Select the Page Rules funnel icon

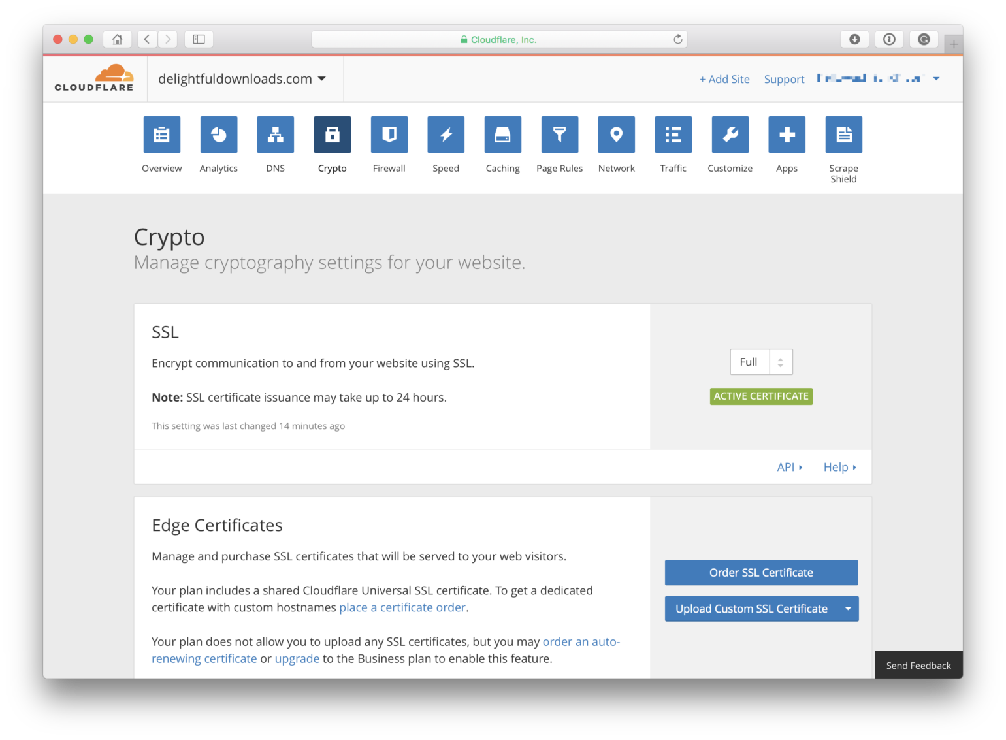[559, 135]
